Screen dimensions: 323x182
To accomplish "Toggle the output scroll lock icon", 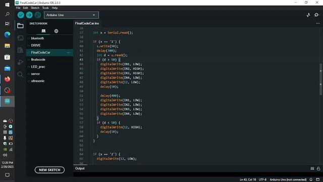I will (x=318, y=168).
